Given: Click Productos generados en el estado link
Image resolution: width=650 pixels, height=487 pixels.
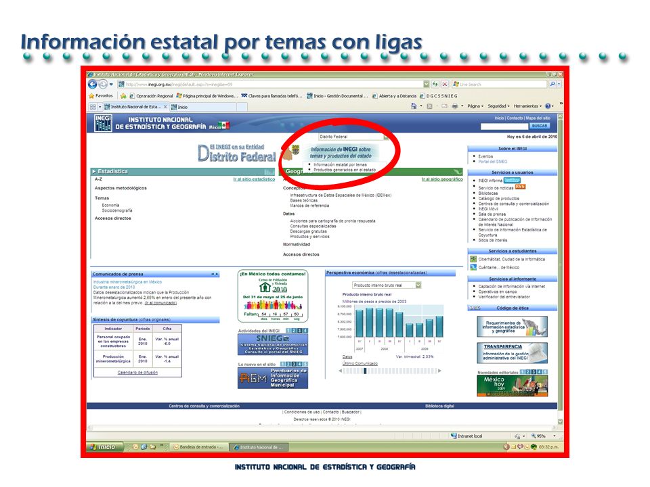Looking at the screenshot, I should (345, 170).
